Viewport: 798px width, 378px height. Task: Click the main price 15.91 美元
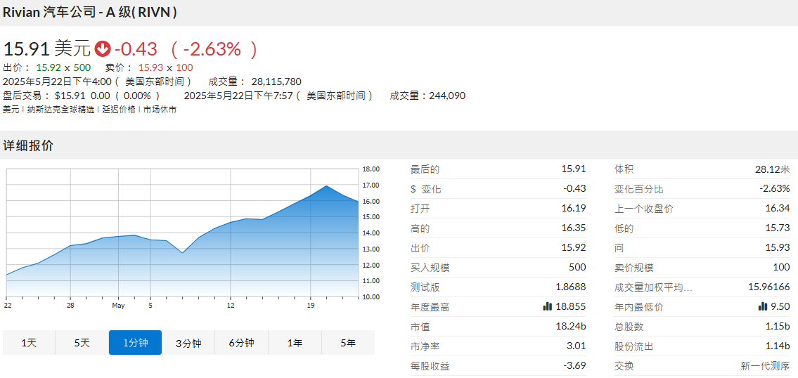pos(47,49)
